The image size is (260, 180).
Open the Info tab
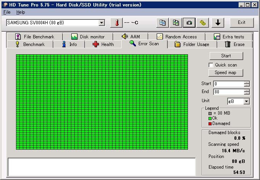tap(69, 44)
